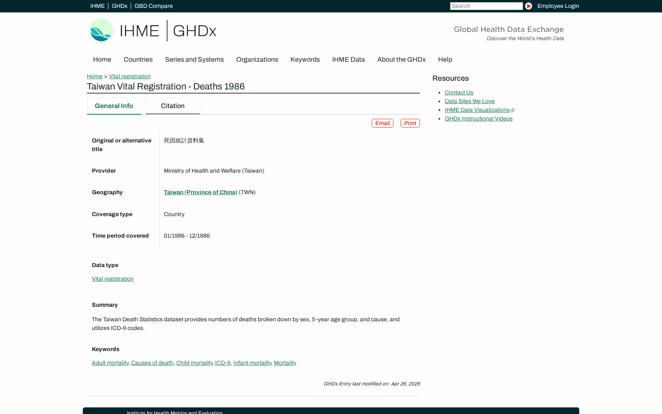Open the Child mortality keyword
Screen dimensions: 662x414
tap(194, 363)
